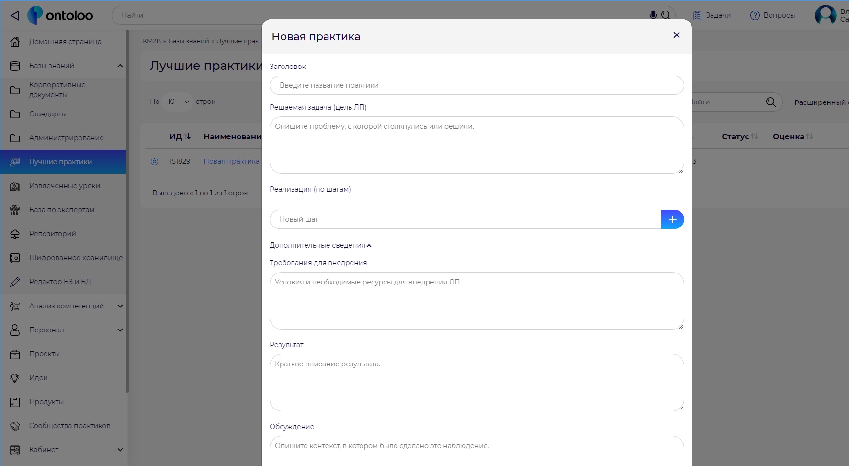Expand the Анализ компетенций menu
This screenshot has width=849, height=466.
pos(120,306)
